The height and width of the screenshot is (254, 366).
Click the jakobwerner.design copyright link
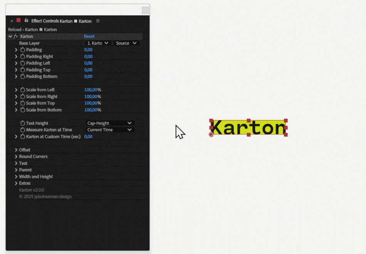pyautogui.click(x=45, y=197)
